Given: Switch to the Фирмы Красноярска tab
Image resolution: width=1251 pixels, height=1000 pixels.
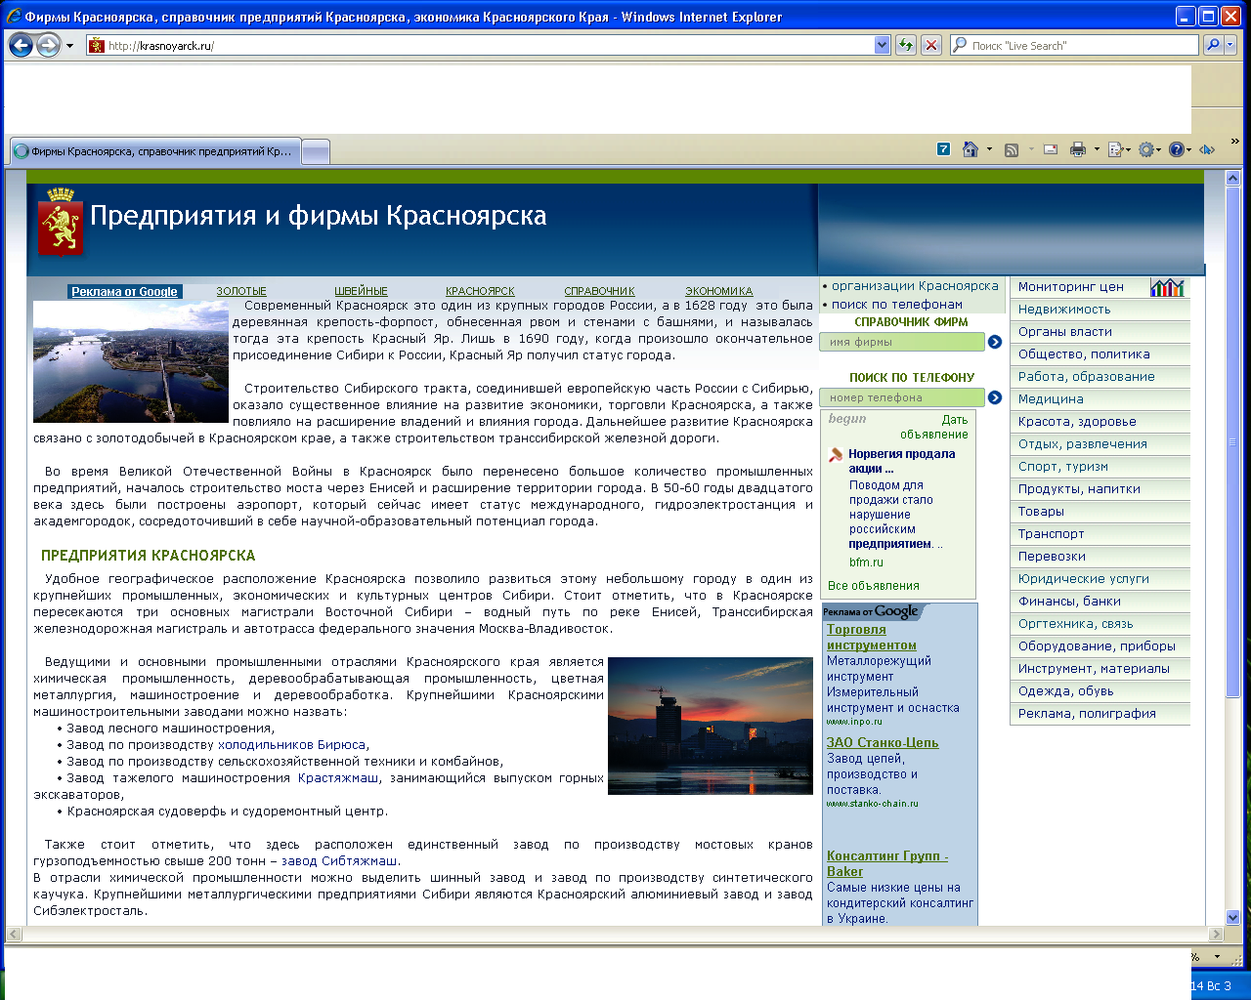Looking at the screenshot, I should 151,151.
